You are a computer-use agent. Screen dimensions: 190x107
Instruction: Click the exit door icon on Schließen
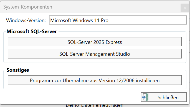[145, 97]
